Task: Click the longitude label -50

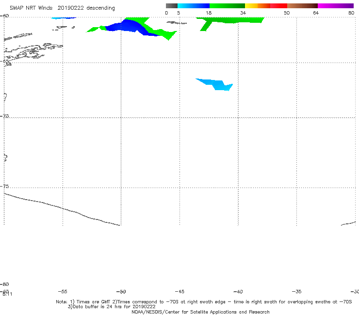Action: tap(121, 291)
